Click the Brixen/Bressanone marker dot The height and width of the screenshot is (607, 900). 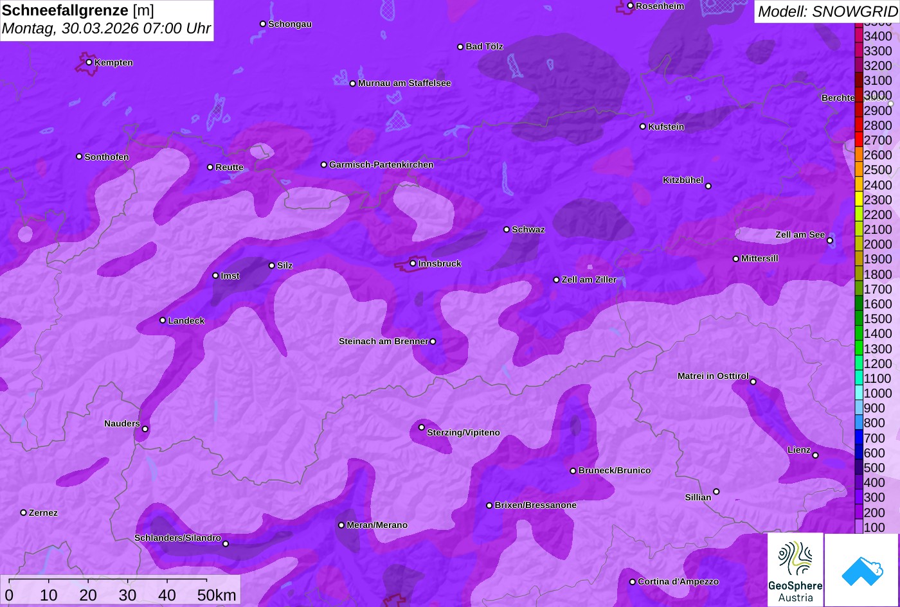[489, 506]
